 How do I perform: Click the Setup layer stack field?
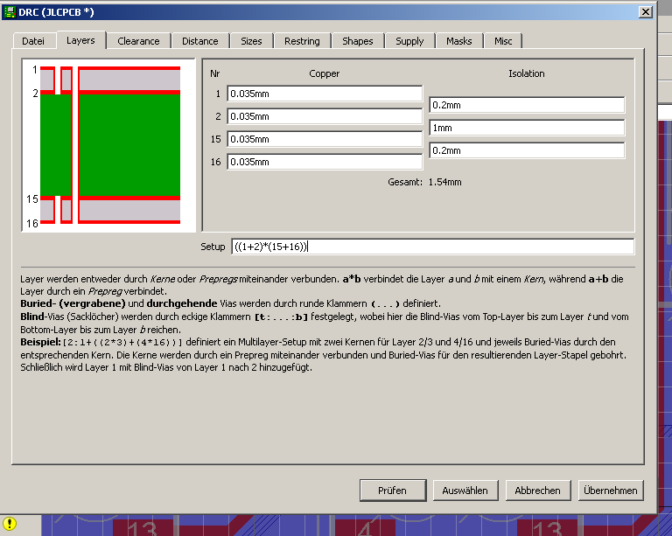[433, 247]
